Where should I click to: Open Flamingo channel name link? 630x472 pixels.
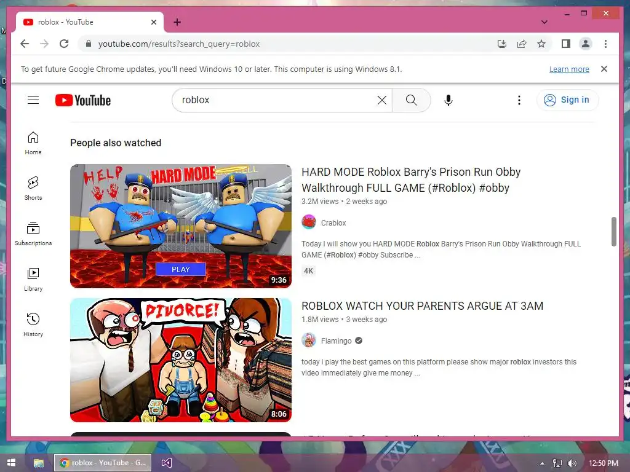tap(337, 340)
